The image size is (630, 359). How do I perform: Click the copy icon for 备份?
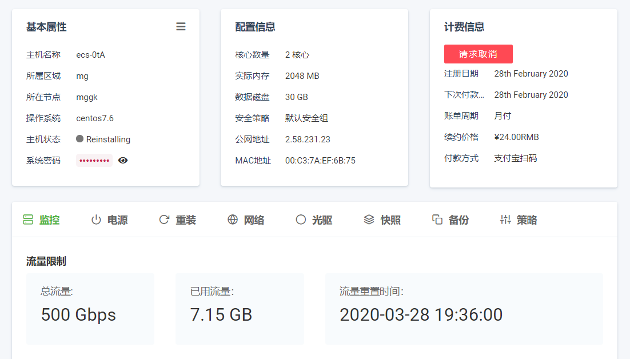[x=437, y=220]
